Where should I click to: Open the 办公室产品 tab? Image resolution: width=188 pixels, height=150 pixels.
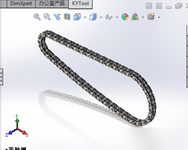52,4
